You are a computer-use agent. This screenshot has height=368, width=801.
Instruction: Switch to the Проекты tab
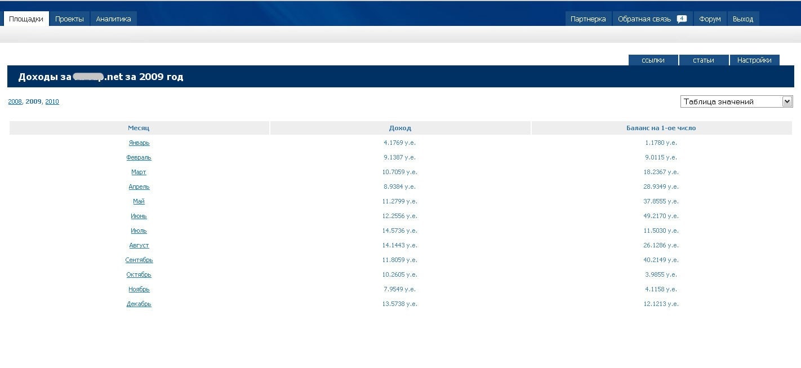pyautogui.click(x=69, y=19)
